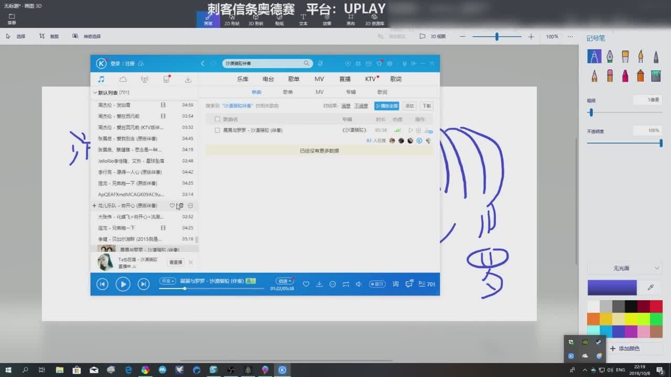Click the 裁剪 crop tool

tap(49, 36)
